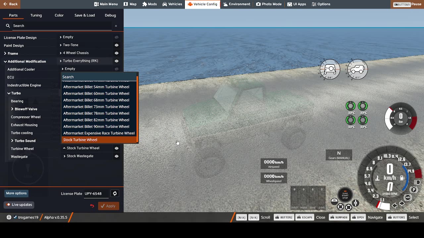Open the UI Apps menu
This screenshot has height=238, width=424.
pyautogui.click(x=296, y=4)
